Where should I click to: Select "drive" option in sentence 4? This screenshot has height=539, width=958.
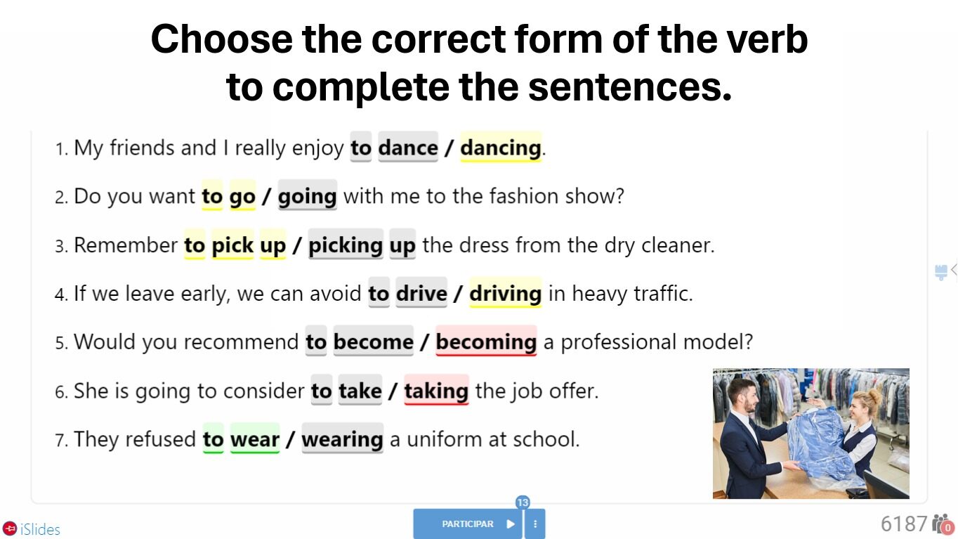421,293
